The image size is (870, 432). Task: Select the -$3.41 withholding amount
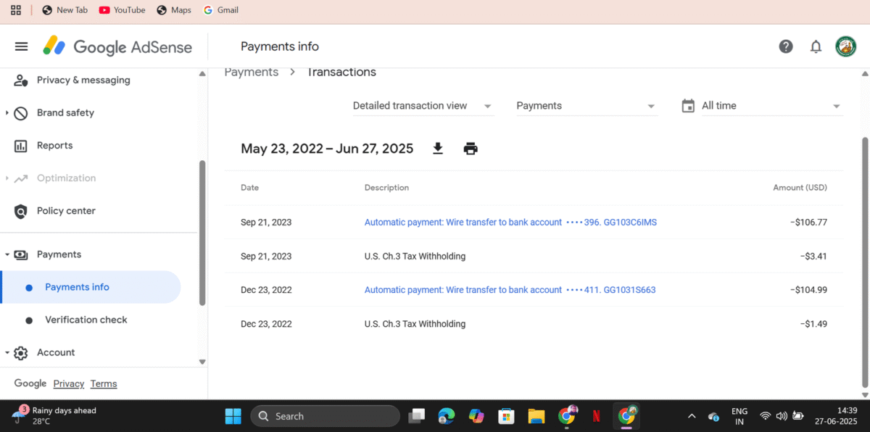(813, 257)
